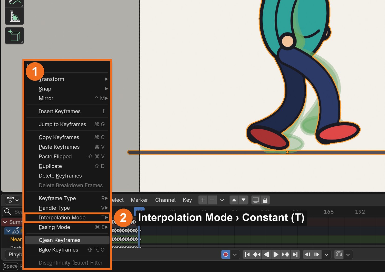Open the Transform submenu
Image resolution: width=385 pixels, height=272 pixels.
pos(67,79)
